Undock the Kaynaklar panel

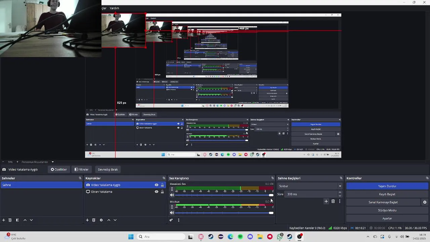point(164,178)
